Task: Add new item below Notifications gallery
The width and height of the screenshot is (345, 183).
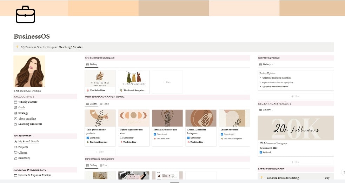Action: (296, 96)
